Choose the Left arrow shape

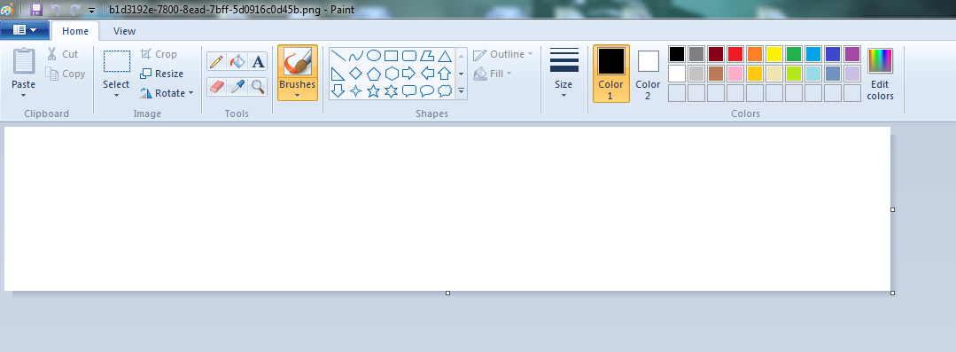coord(427,74)
